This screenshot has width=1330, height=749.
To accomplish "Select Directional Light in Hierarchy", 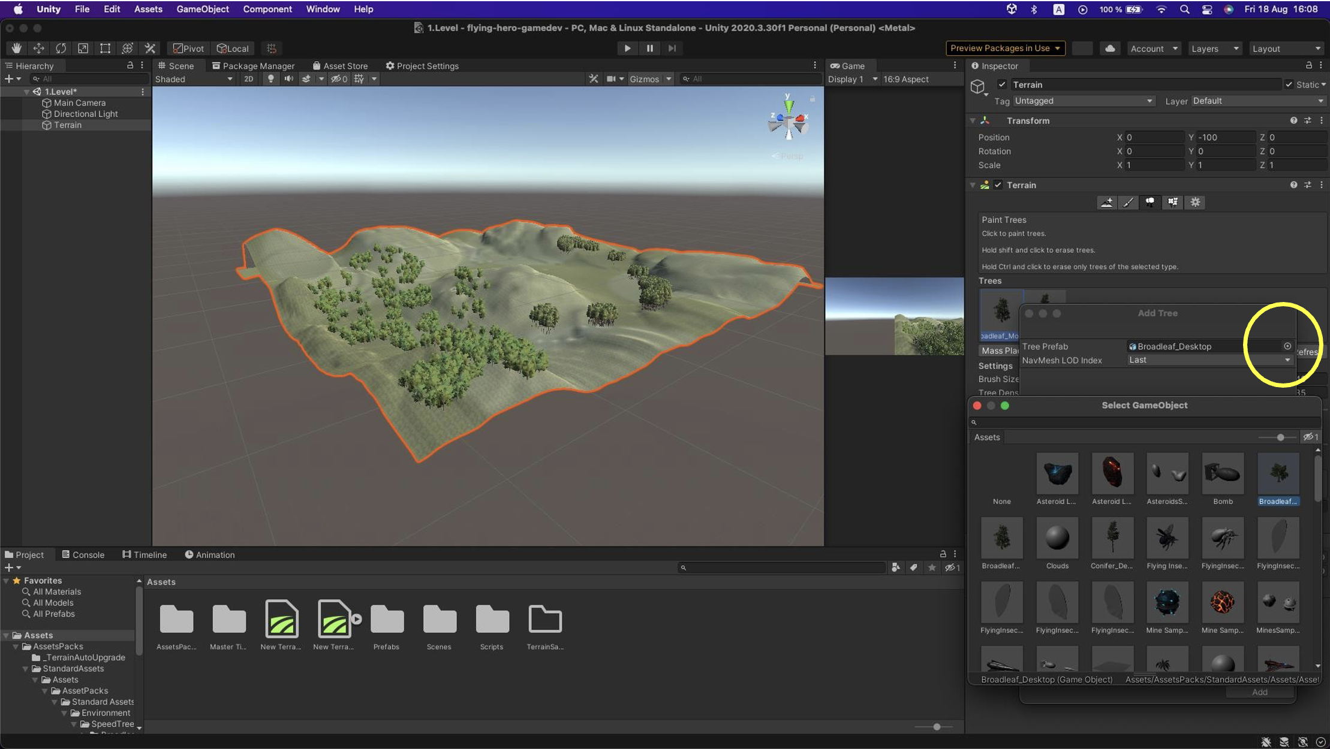I will [85, 114].
